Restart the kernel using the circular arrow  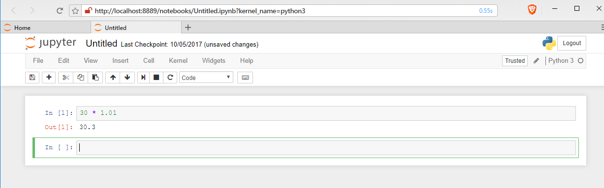[x=170, y=78]
